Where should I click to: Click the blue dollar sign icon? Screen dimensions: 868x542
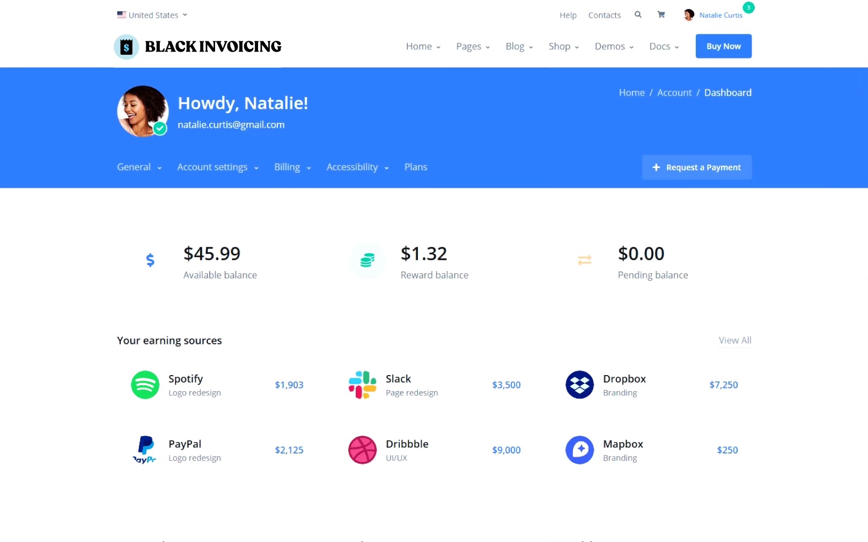pos(150,260)
